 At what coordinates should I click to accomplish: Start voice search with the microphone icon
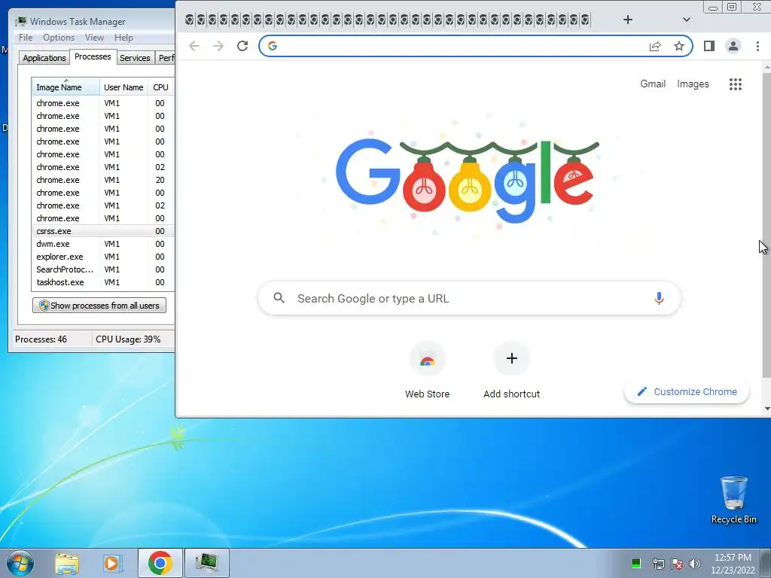coord(659,298)
